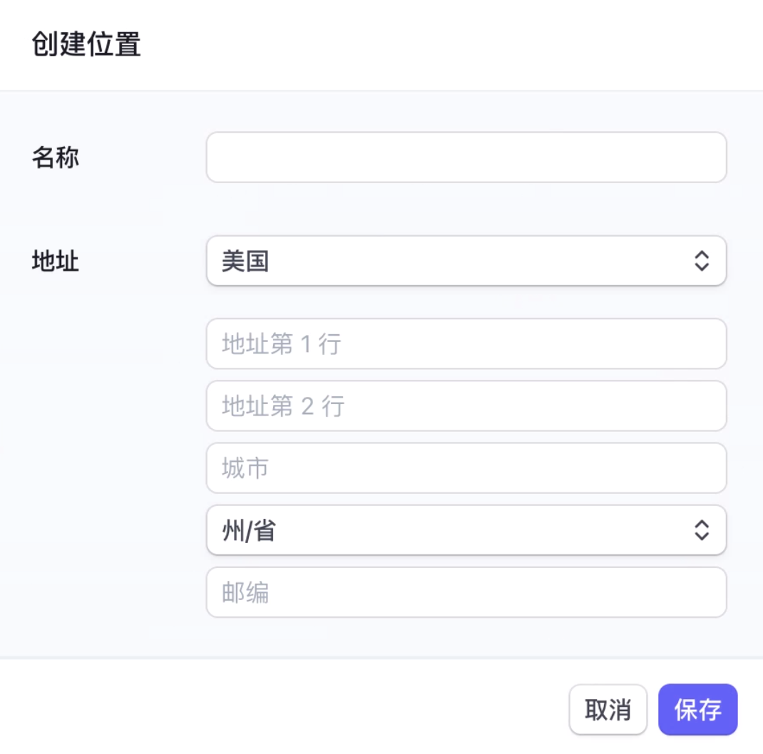Open the country dropdown showing 美国
Image resolution: width=763 pixels, height=754 pixels.
coord(466,262)
